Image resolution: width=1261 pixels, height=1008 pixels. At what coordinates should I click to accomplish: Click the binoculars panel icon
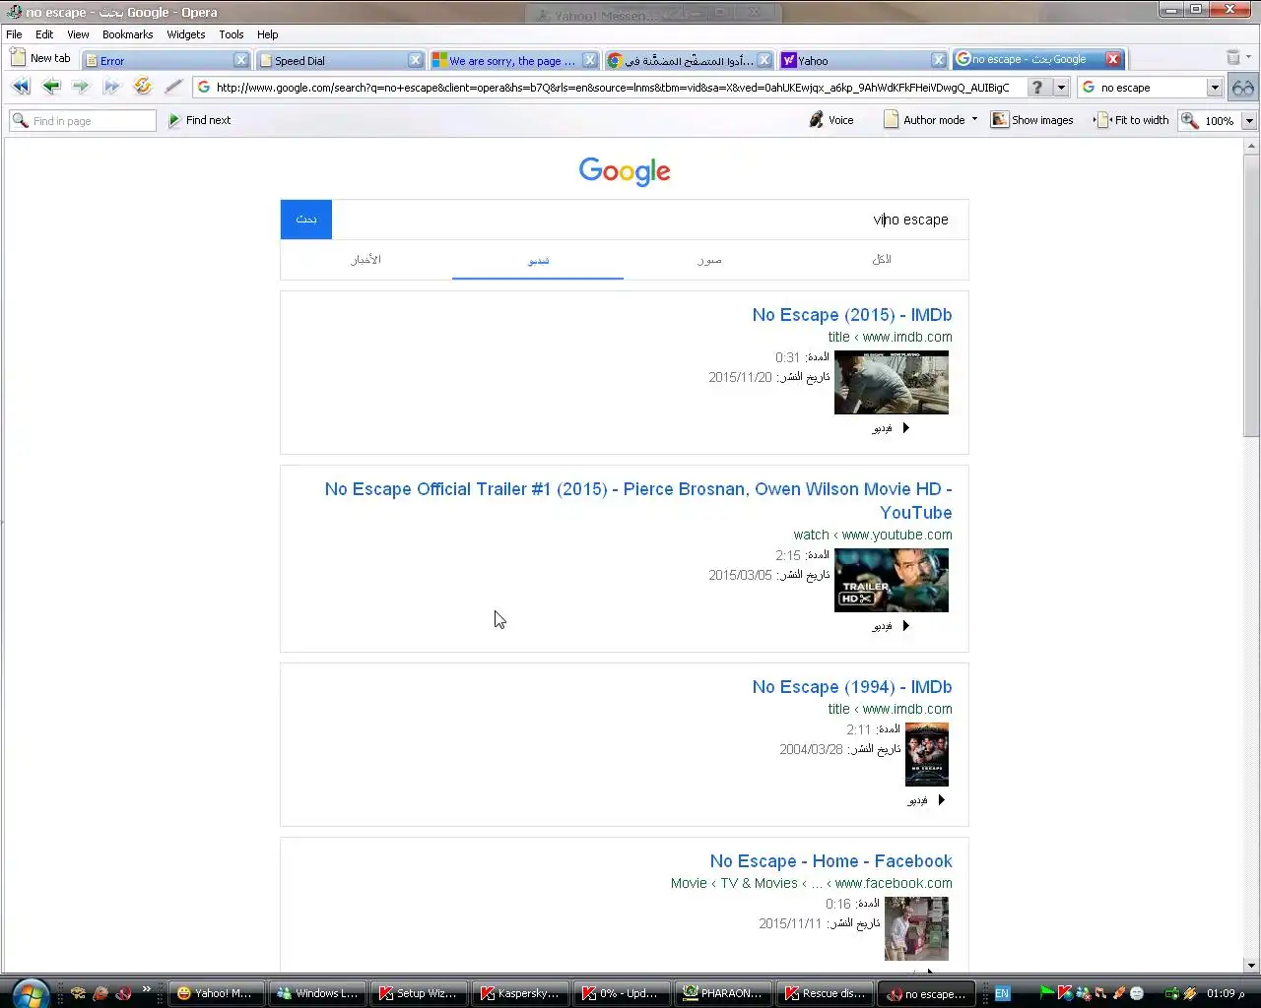click(1242, 87)
